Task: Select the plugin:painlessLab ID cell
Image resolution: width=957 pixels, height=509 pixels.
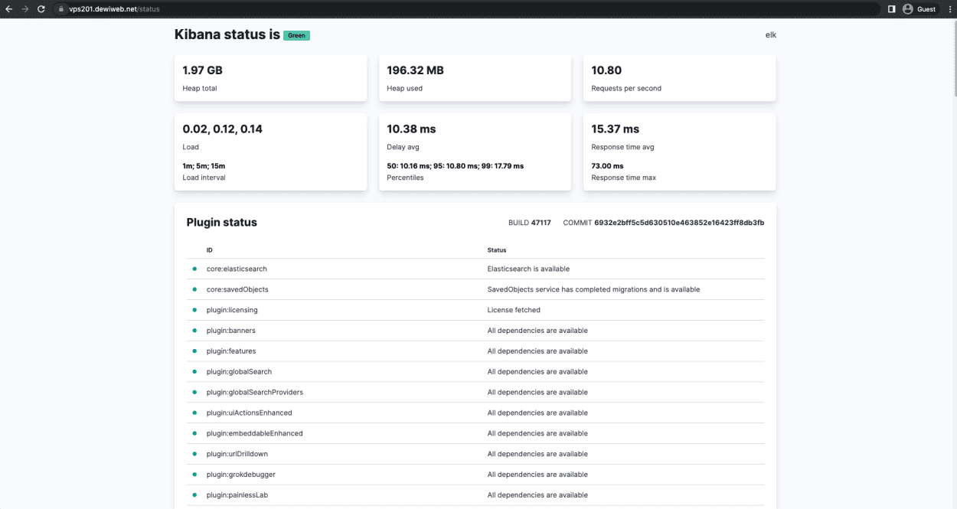Action: tap(237, 495)
